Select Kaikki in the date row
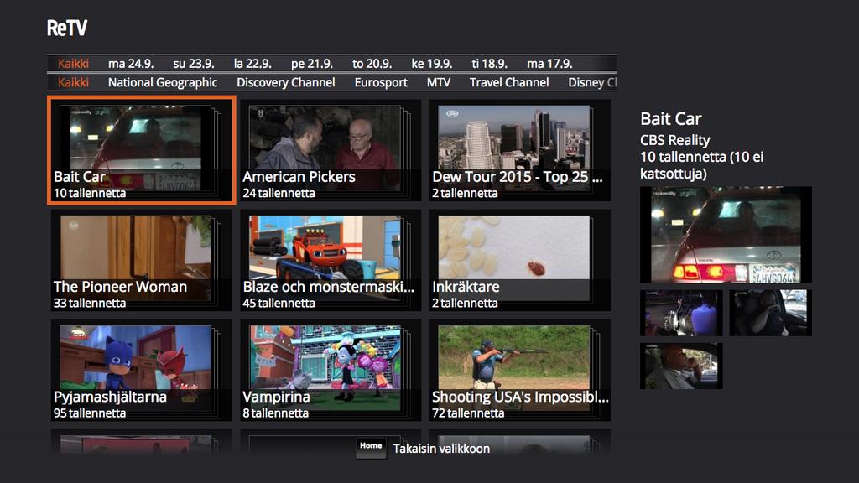 [x=73, y=64]
